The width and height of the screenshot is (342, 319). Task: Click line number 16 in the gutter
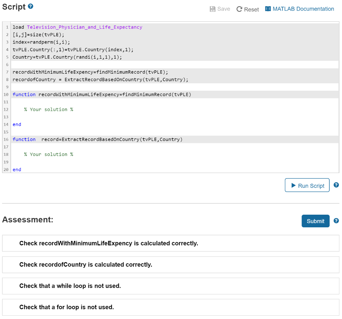click(x=6, y=139)
